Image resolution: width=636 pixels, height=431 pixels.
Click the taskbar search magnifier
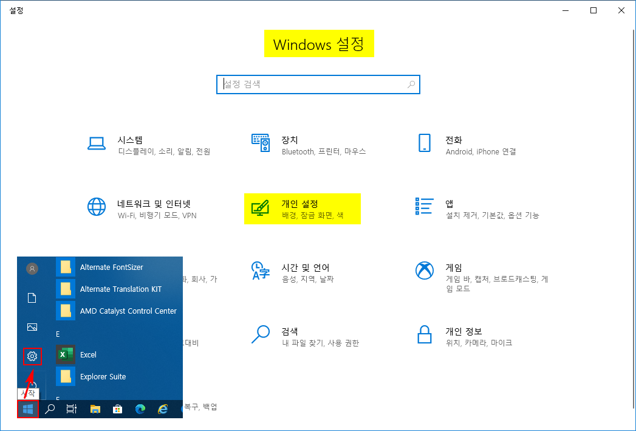coord(50,409)
